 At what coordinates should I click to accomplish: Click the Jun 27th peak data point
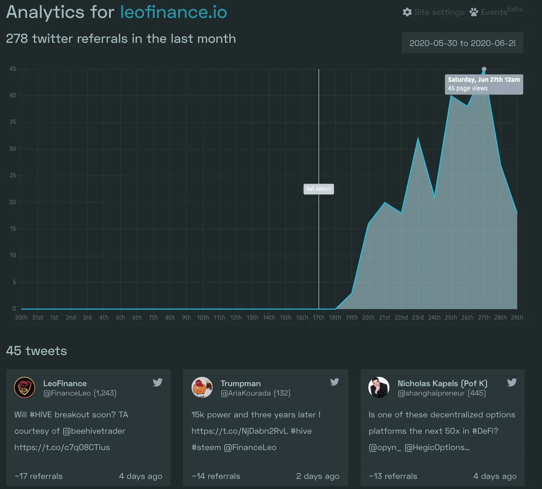pos(484,69)
